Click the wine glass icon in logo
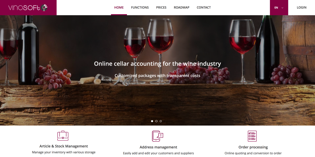The image size is (315, 157). 44,8
